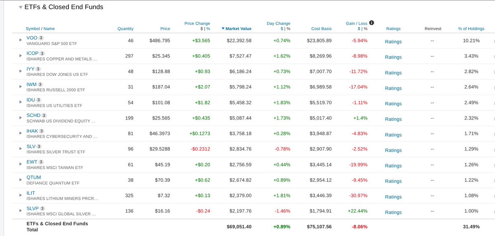
Task: Expand the SLVP row details
Action: pos(20,210)
